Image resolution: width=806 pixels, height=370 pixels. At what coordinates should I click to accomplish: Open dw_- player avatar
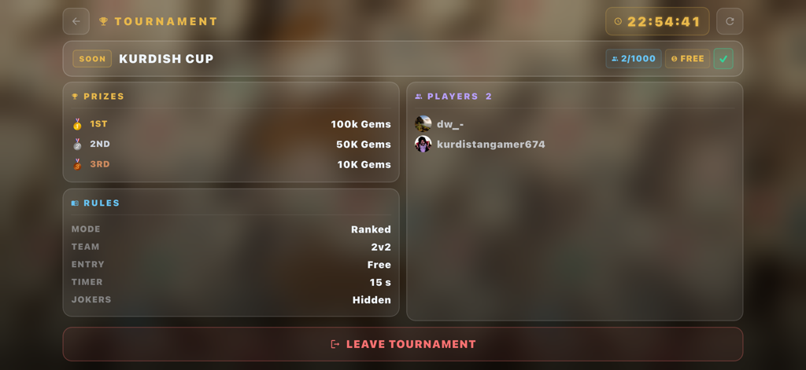[423, 123]
